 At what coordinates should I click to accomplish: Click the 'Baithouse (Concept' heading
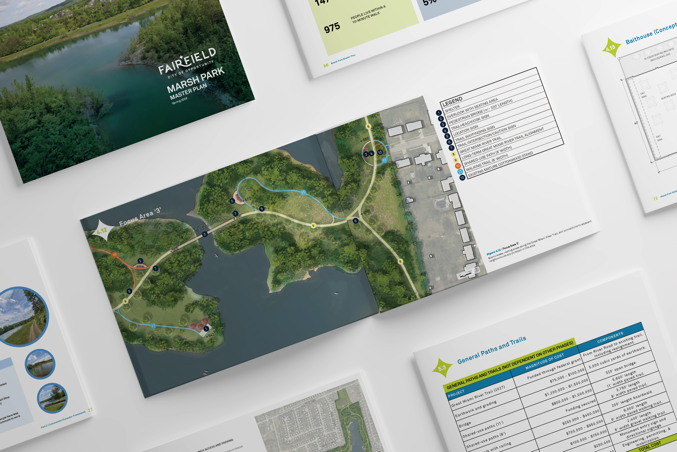651,34
